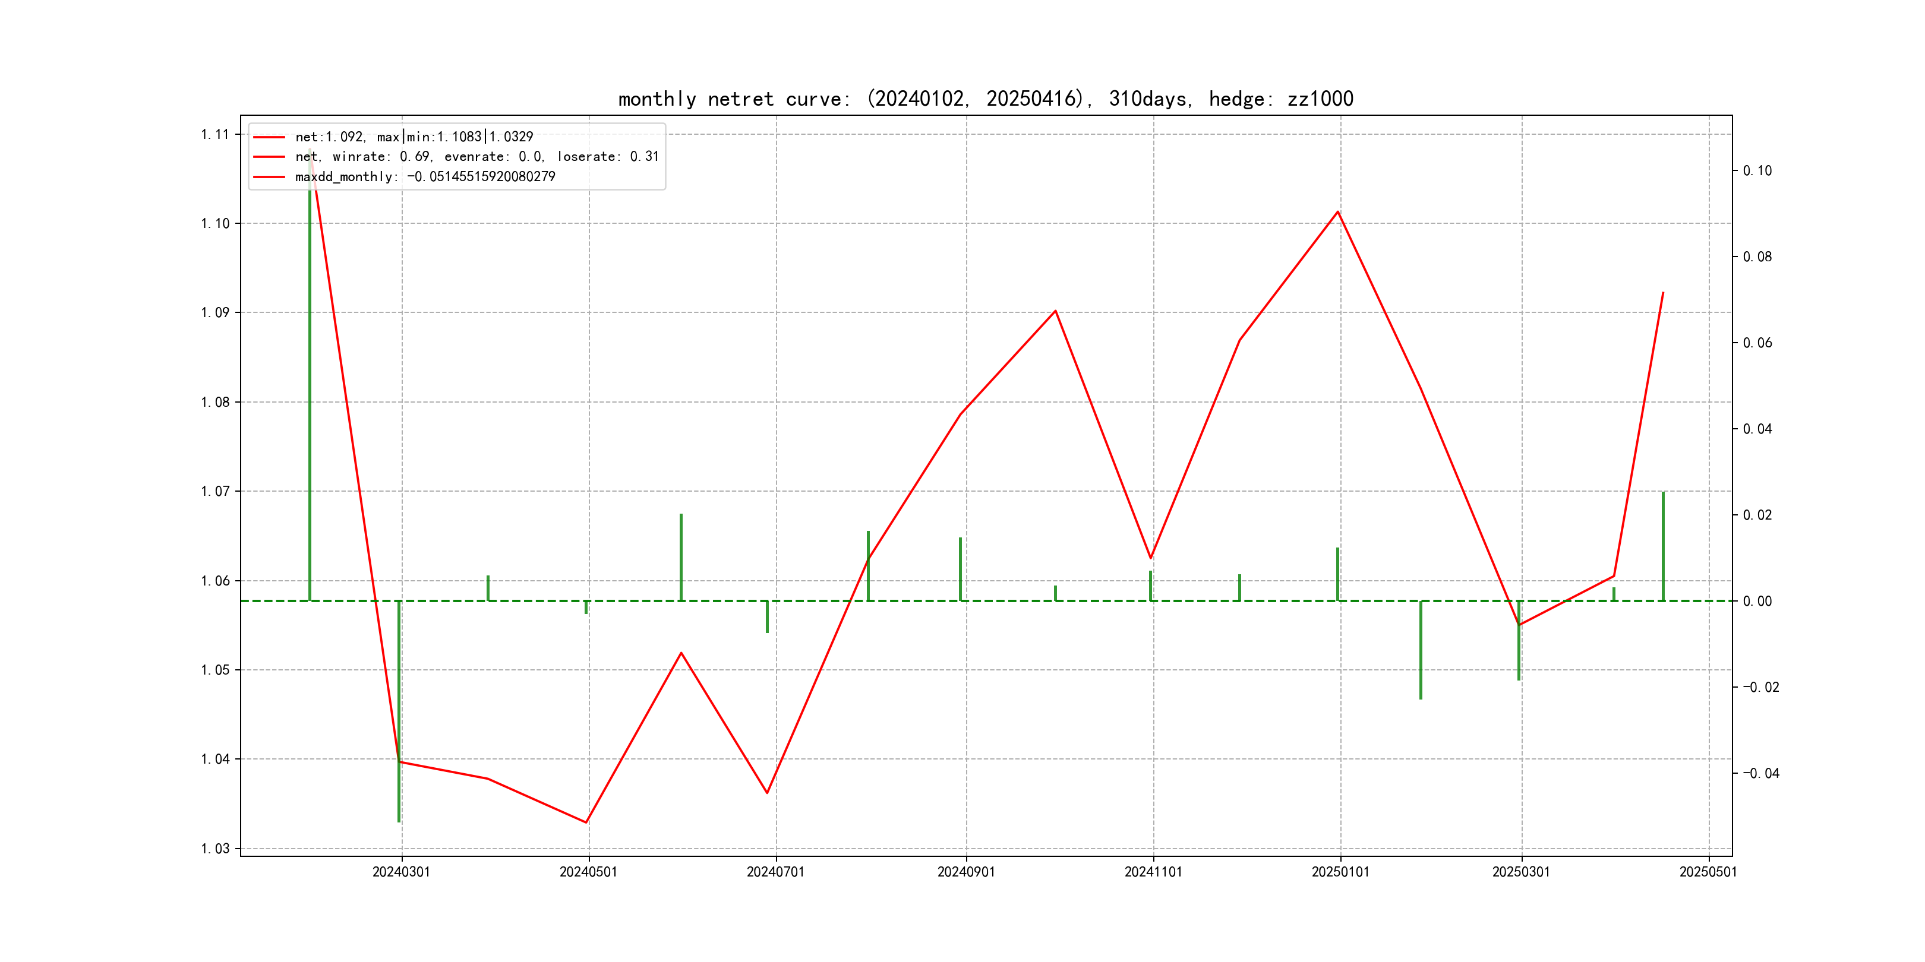Click the 20250501 x-axis tick label

[1708, 872]
